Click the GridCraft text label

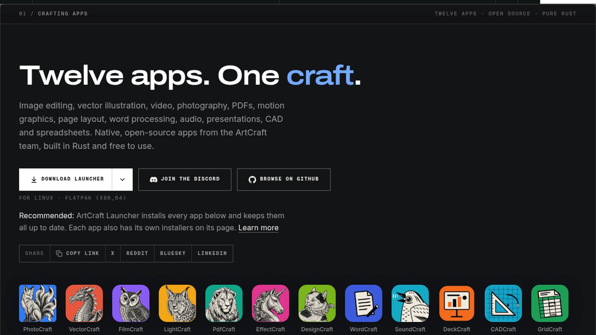[x=550, y=329]
